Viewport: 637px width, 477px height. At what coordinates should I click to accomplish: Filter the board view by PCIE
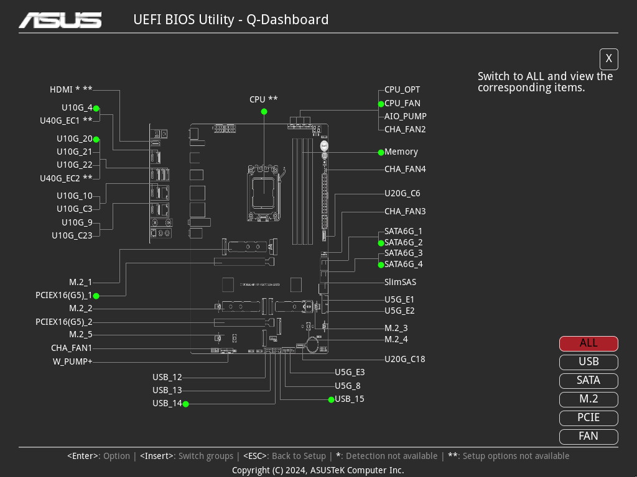(x=588, y=418)
